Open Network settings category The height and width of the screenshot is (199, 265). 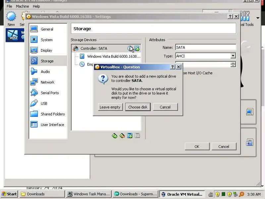pyautogui.click(x=48, y=82)
